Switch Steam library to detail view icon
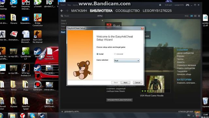The width and height of the screenshot is (209, 118). [x=191, y=16]
